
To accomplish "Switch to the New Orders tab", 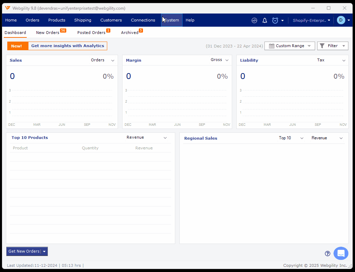I will point(48,33).
